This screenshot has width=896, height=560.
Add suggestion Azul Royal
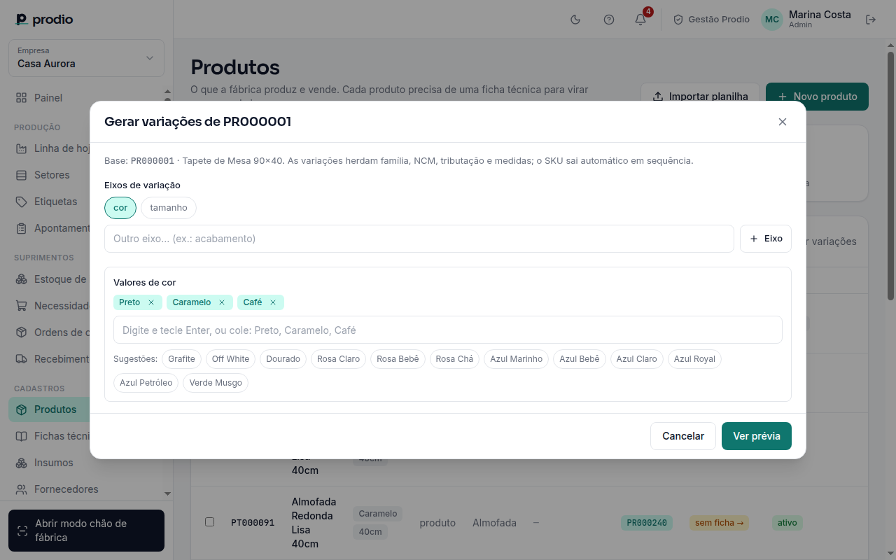click(x=694, y=359)
